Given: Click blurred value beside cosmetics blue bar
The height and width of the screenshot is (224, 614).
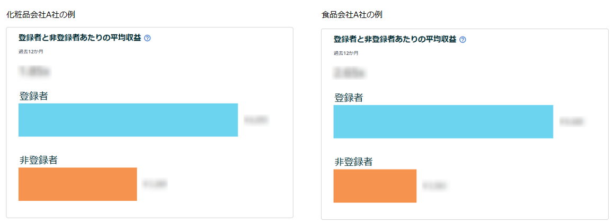Looking at the screenshot, I should pos(256,120).
